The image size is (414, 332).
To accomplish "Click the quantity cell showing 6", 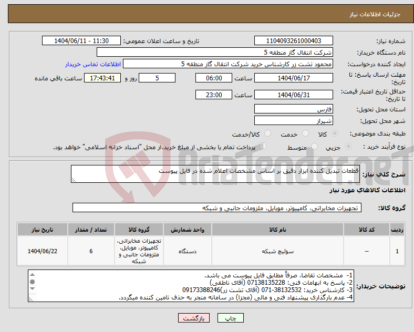I will 91,251.
